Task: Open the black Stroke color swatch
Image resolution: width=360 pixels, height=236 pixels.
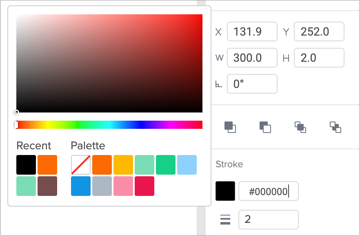Action: 225,191
